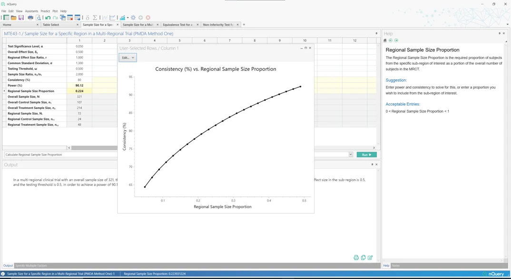The image size is (511, 279).
Task: Edit output with the pencil icon
Action: (x=370, y=258)
